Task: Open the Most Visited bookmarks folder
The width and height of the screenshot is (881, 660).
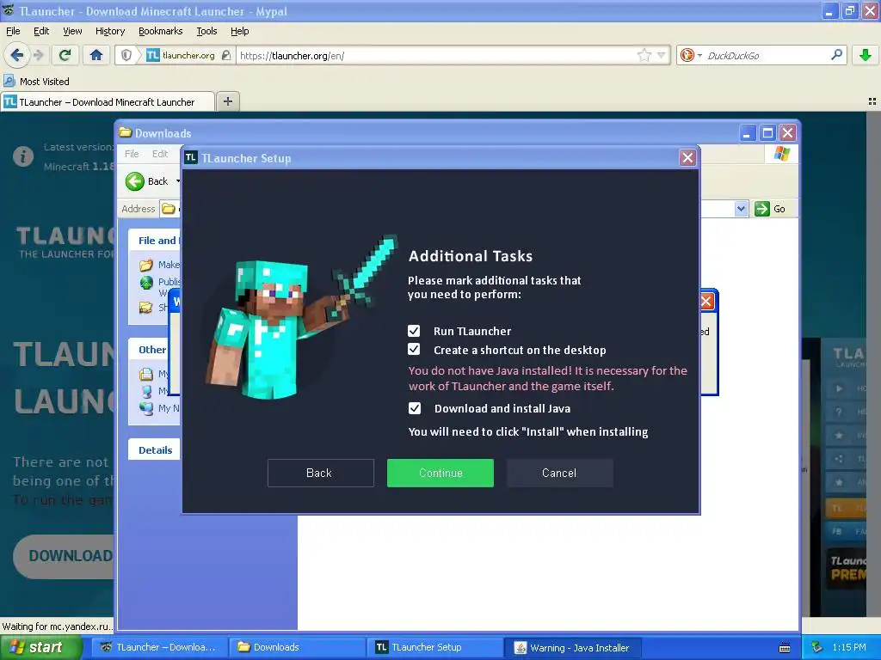Action: (36, 82)
